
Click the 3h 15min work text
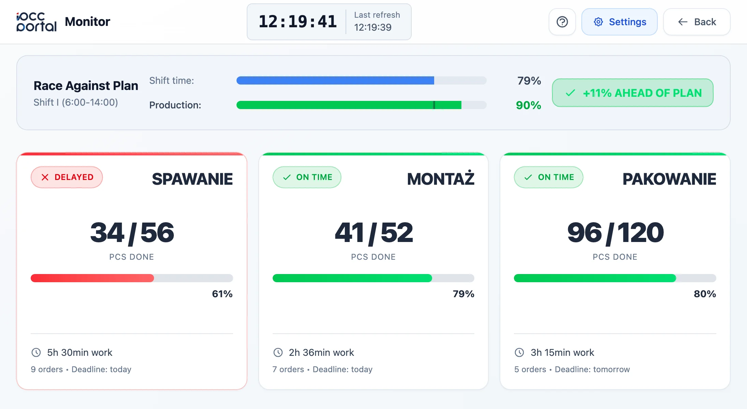(x=562, y=352)
